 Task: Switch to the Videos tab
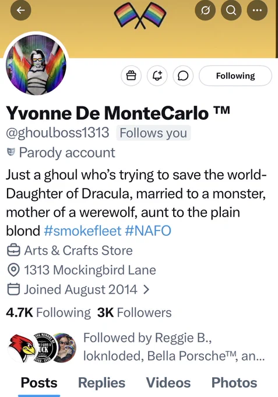[x=168, y=382]
